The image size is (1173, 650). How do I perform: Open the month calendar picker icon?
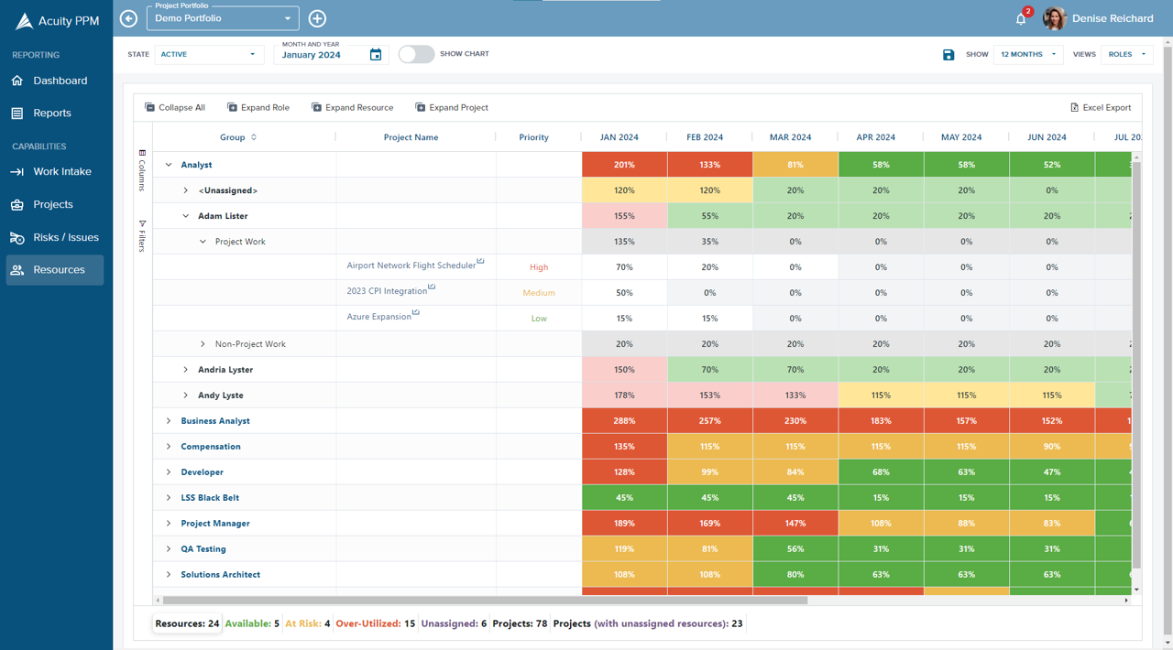[x=376, y=55]
